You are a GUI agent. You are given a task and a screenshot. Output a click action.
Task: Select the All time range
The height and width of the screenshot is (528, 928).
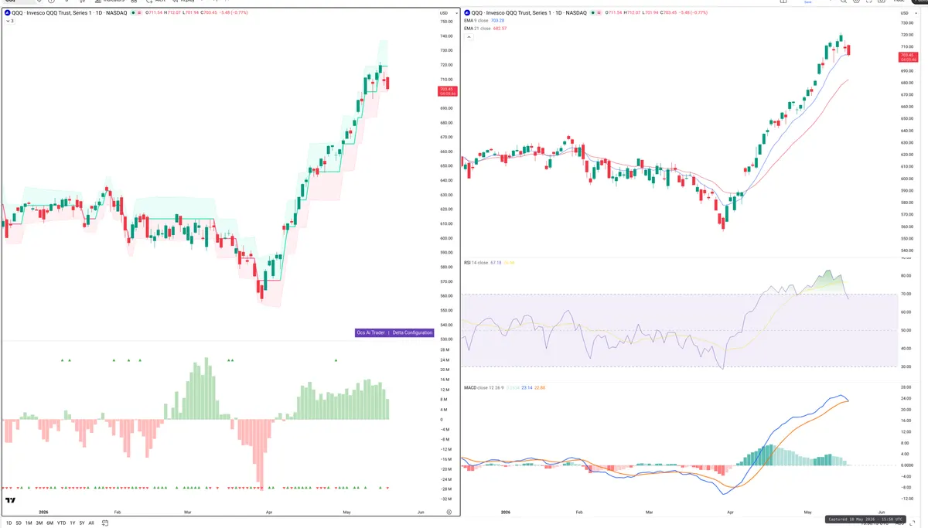91,523
